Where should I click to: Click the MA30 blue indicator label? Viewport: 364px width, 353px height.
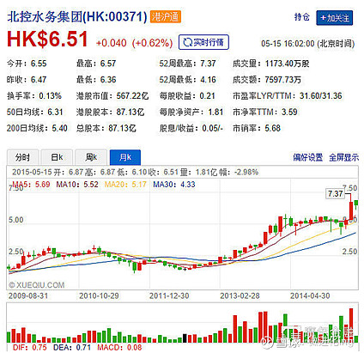174,185
